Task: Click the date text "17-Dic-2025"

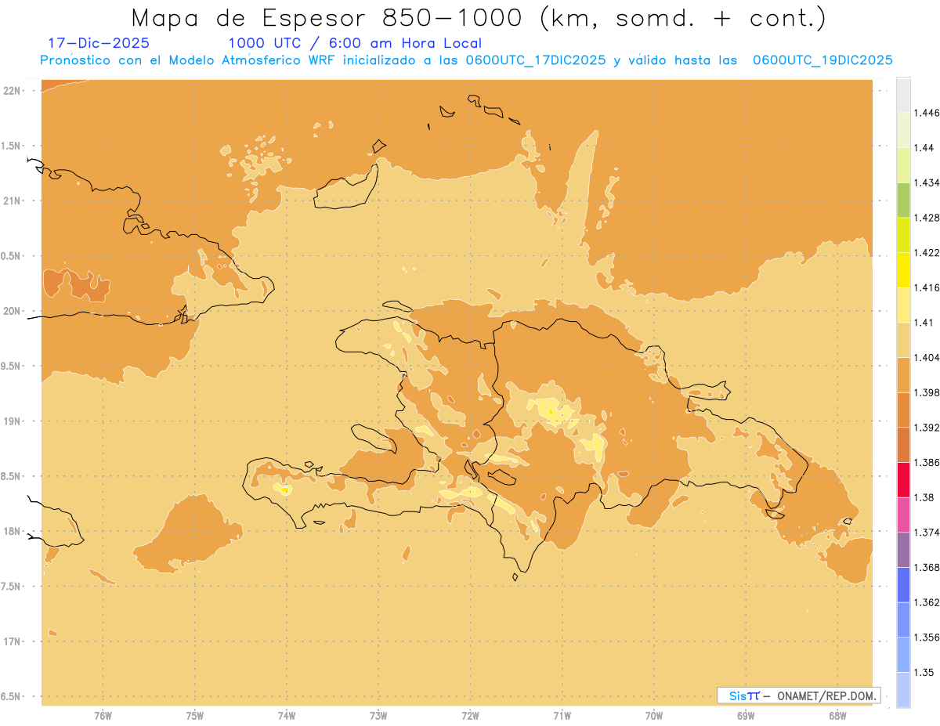Action: pos(99,43)
